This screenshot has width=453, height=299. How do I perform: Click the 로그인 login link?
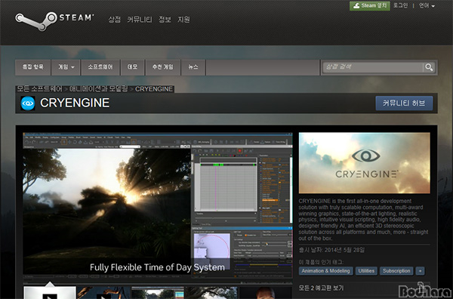[400, 5]
